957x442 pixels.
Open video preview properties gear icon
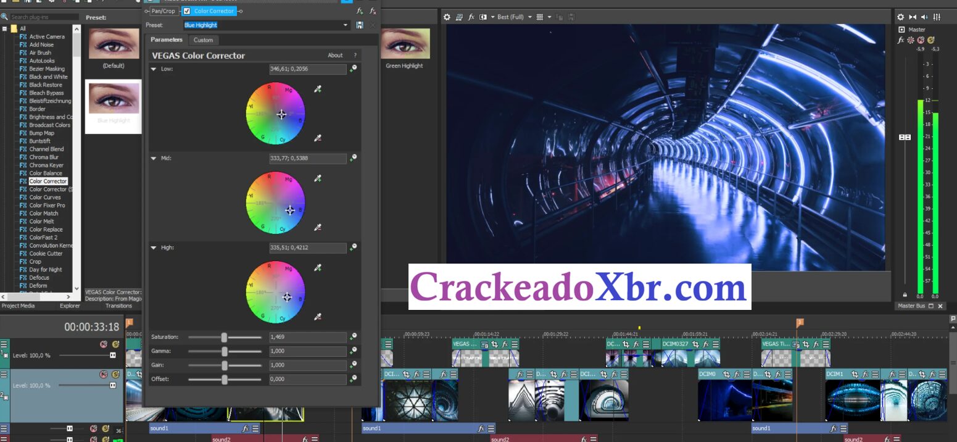(x=447, y=17)
